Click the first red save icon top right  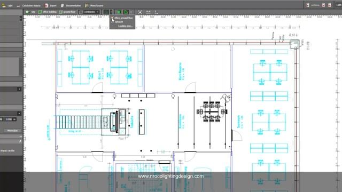[x=308, y=5]
